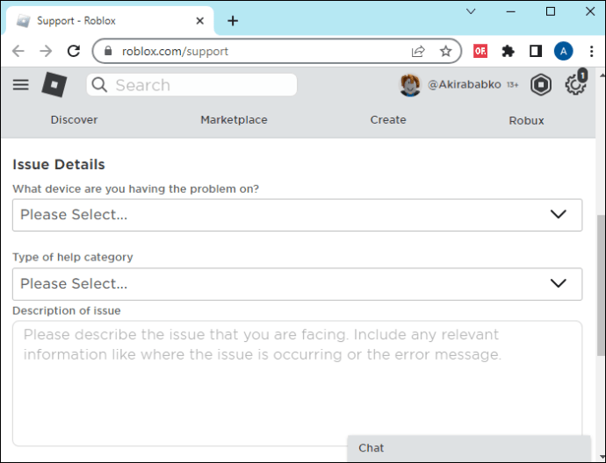Bookmark this page with the star icon
The image size is (606, 463).
pyautogui.click(x=445, y=51)
